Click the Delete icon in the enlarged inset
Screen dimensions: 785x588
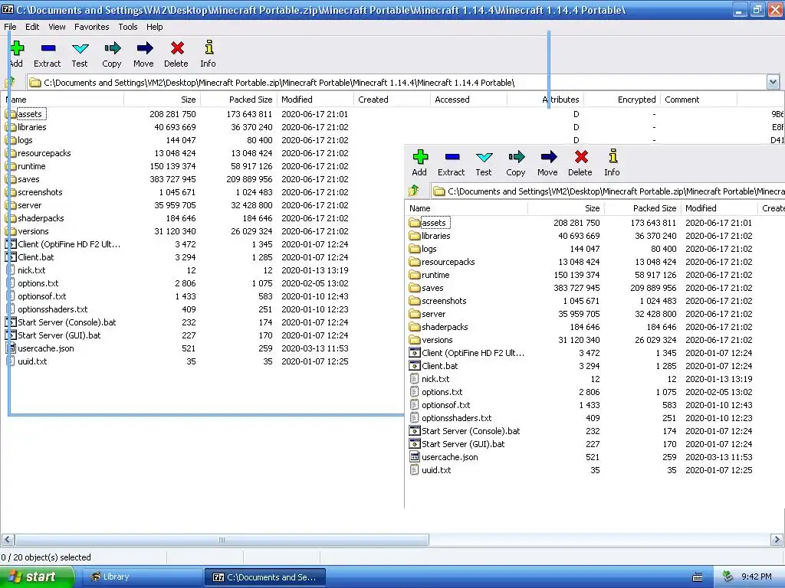tap(581, 156)
